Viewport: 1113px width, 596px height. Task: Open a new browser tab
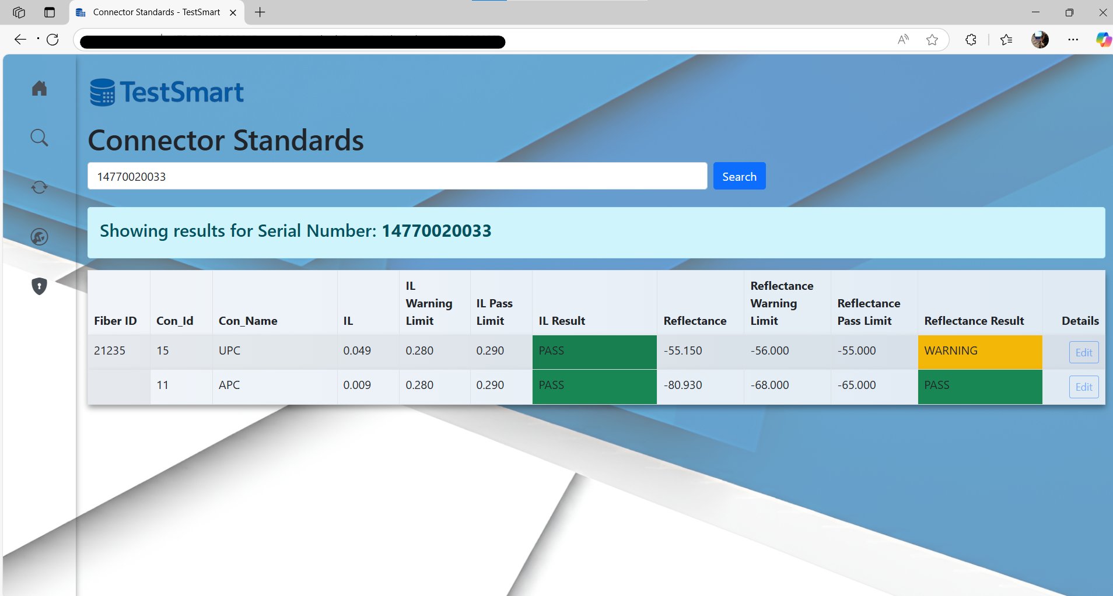click(x=260, y=12)
